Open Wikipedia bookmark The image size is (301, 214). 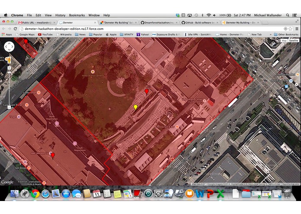pyautogui.click(x=64, y=35)
